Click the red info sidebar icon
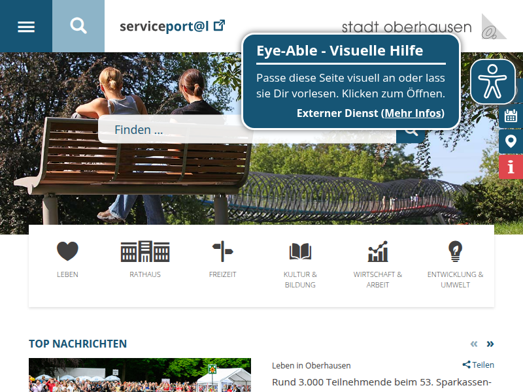Viewport: 523px width, 392px height. [x=511, y=167]
